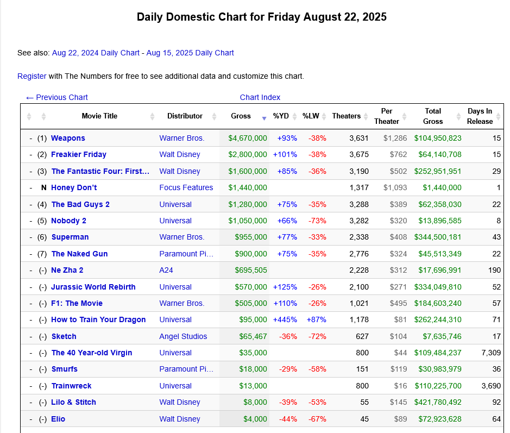The height and width of the screenshot is (433, 510).
Task: Open Warner Bros. distributor in Weapons row
Action: pyautogui.click(x=182, y=138)
